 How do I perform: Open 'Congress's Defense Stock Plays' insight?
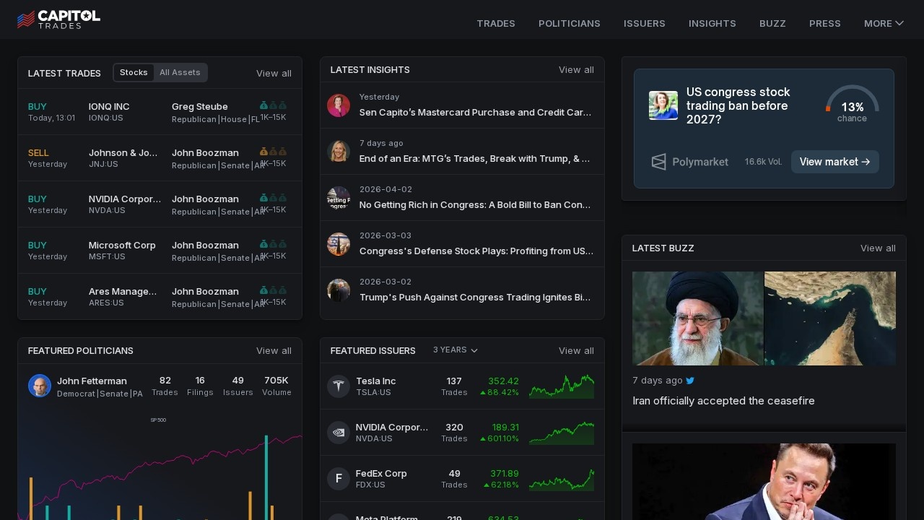(x=476, y=251)
